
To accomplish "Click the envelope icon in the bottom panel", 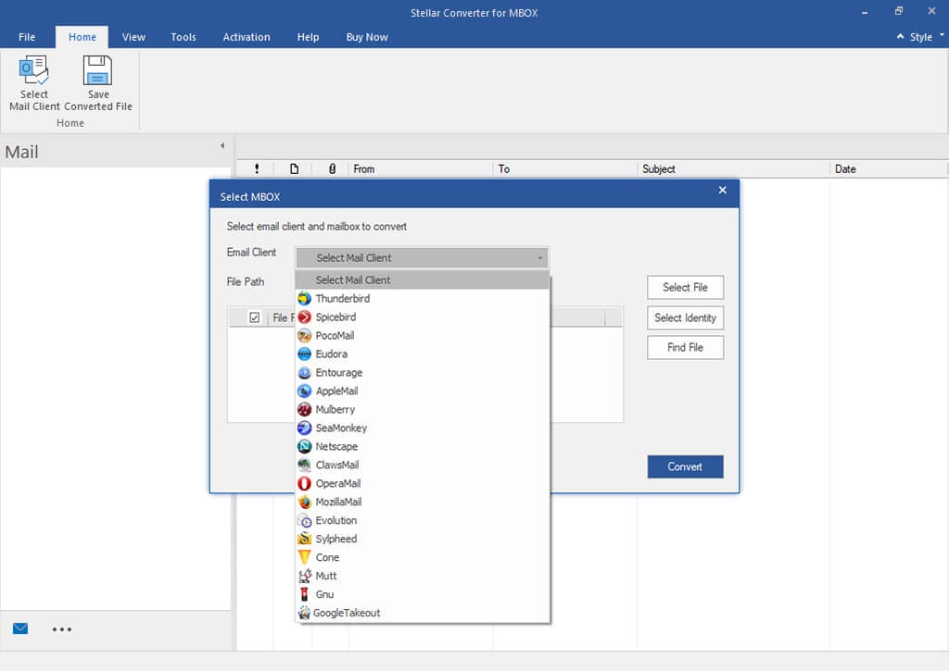I will coord(20,628).
